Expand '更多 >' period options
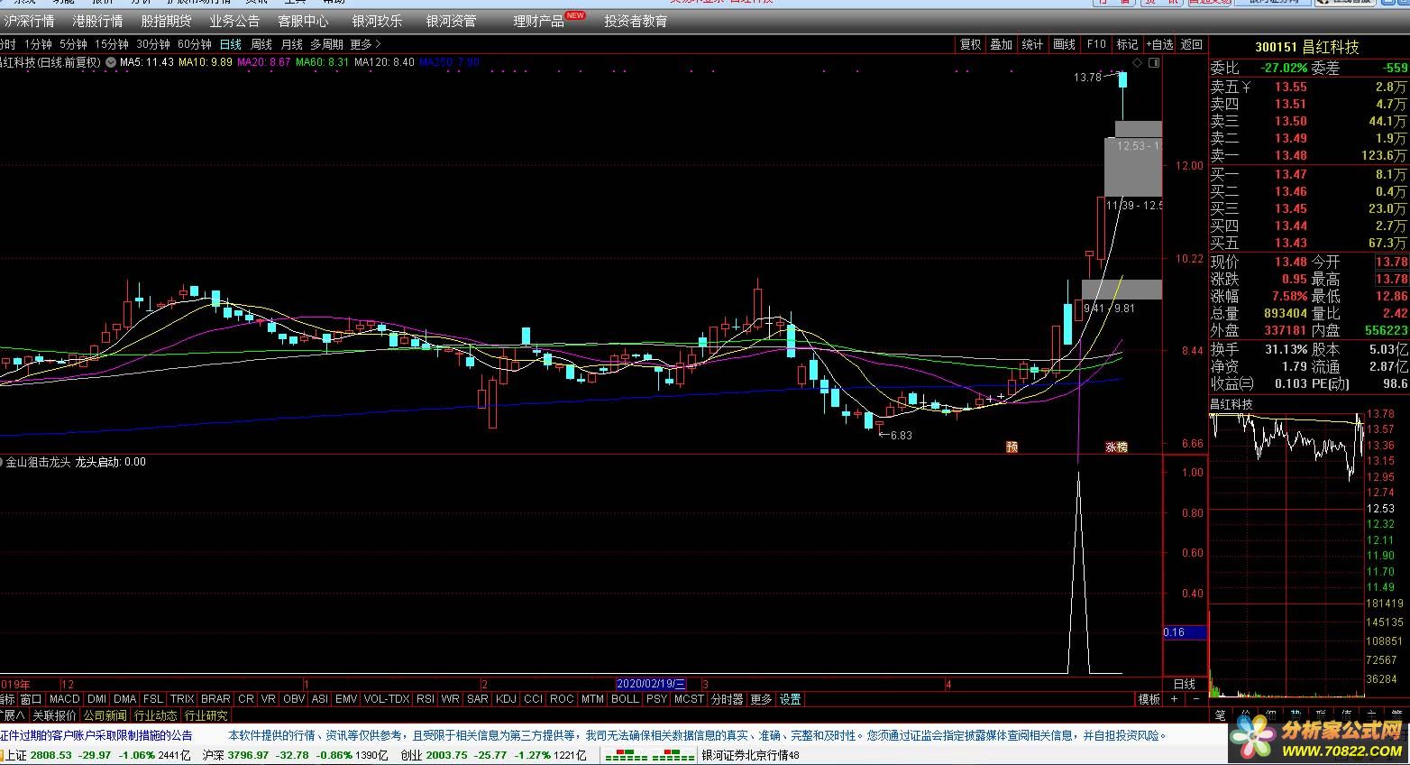The height and width of the screenshot is (765, 1410). [x=365, y=44]
